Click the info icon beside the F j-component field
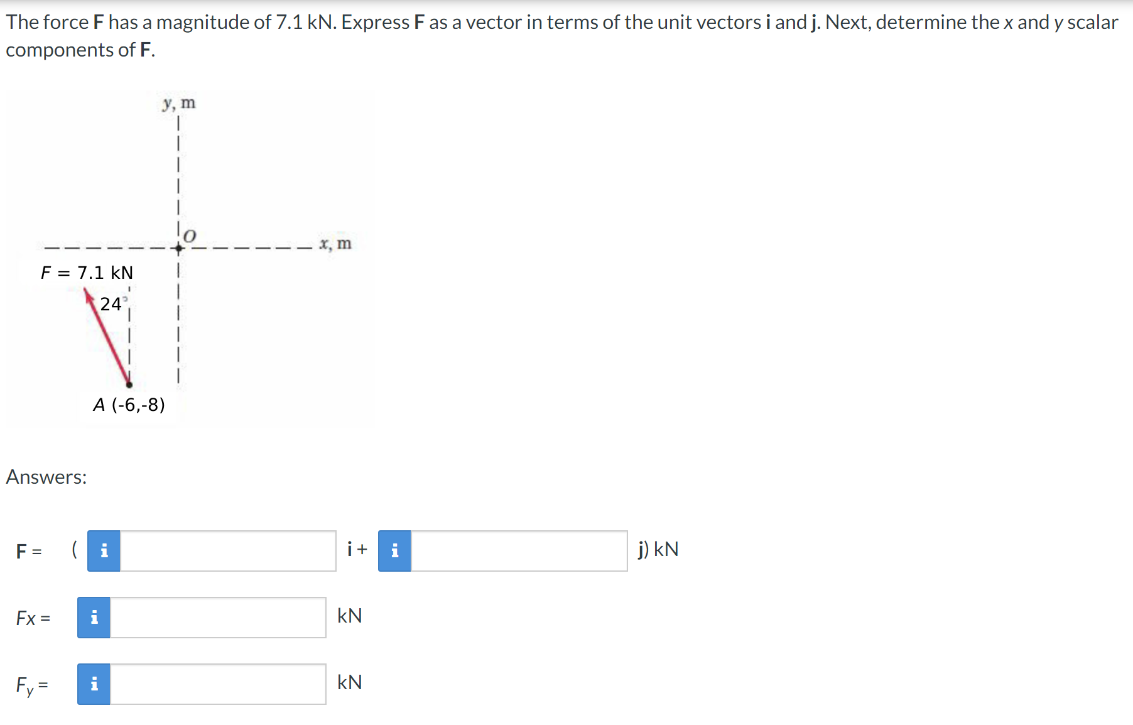 click(394, 550)
